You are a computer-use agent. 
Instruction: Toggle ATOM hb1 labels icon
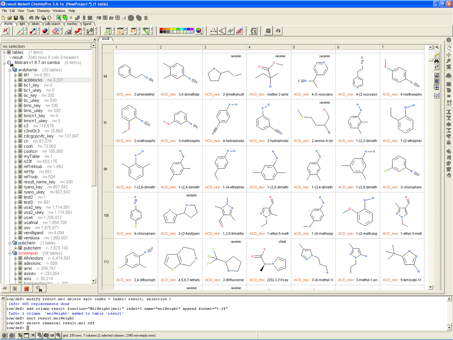[120, 31]
